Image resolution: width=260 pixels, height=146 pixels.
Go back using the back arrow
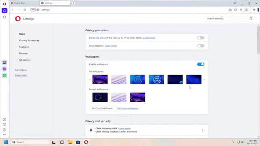click(x=13, y=10)
